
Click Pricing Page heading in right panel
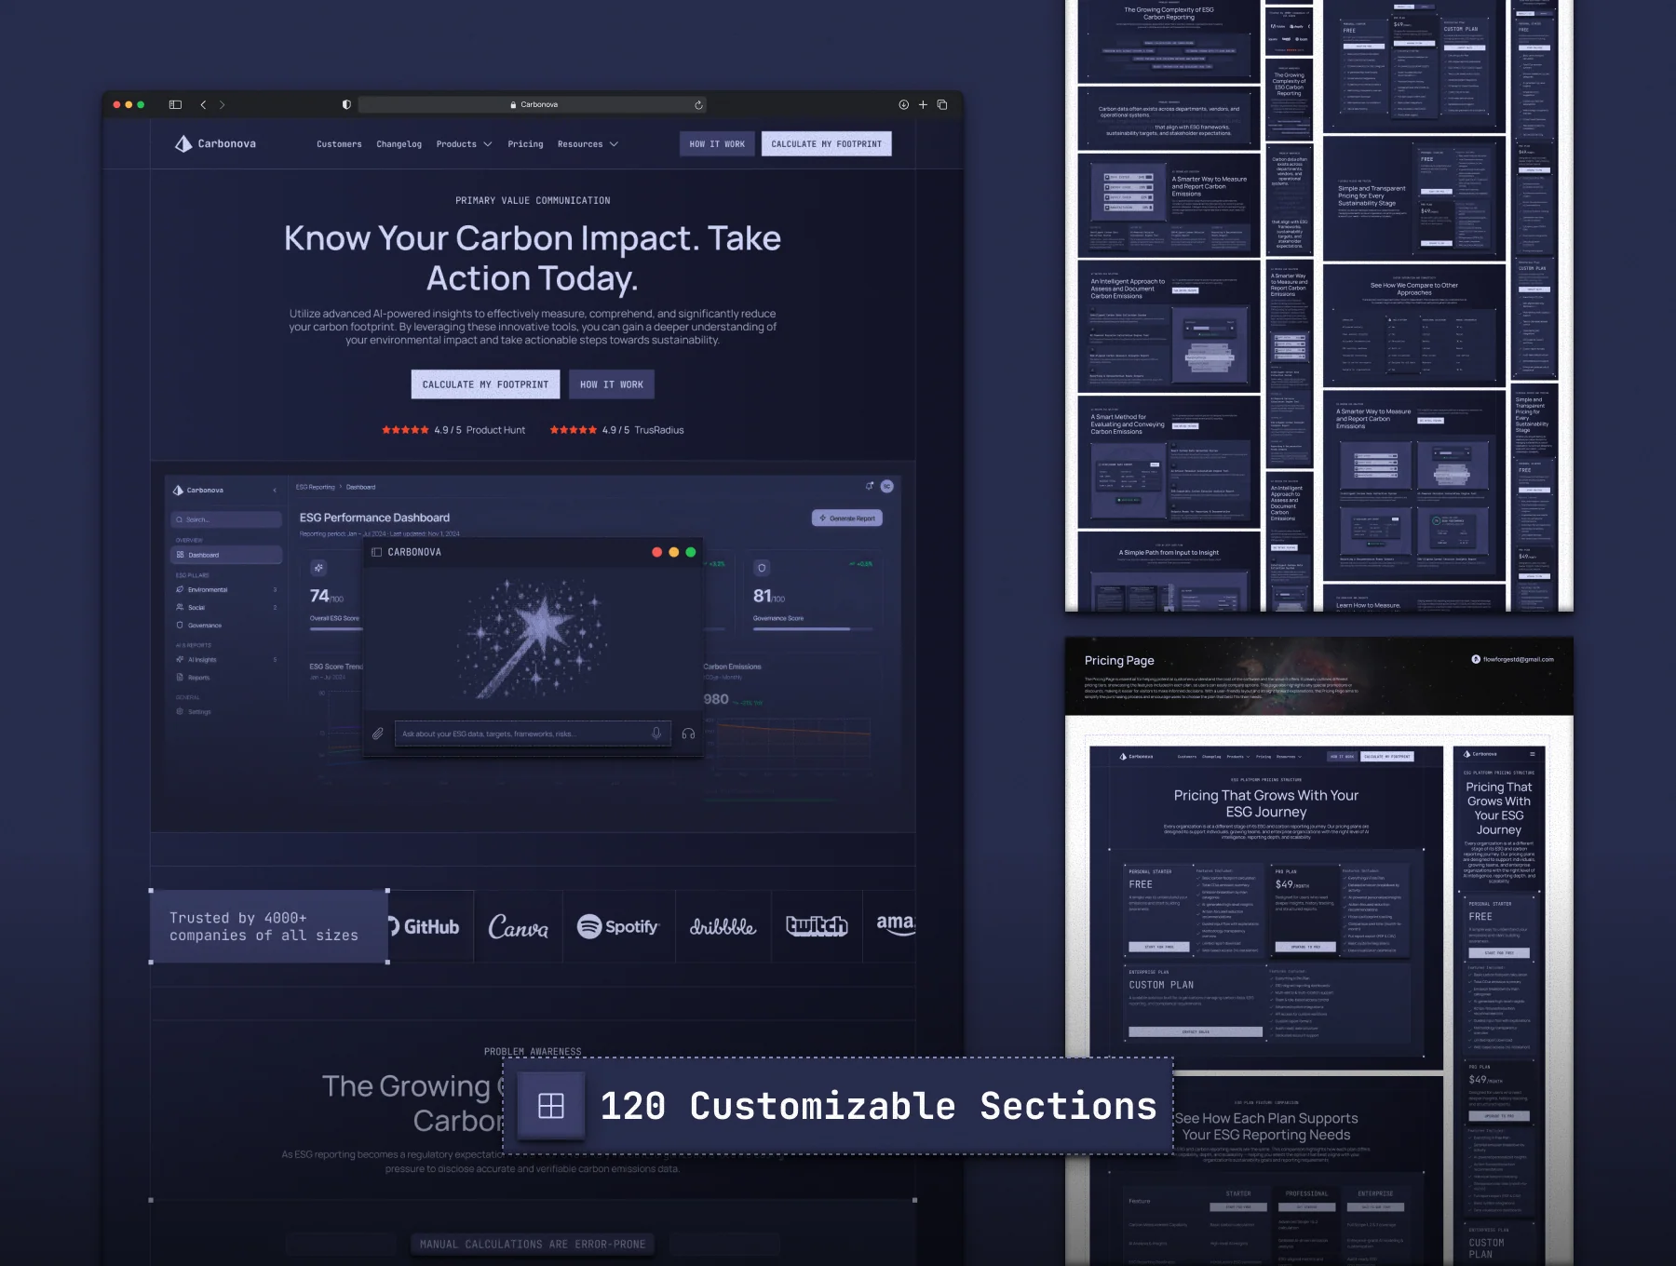click(1119, 660)
